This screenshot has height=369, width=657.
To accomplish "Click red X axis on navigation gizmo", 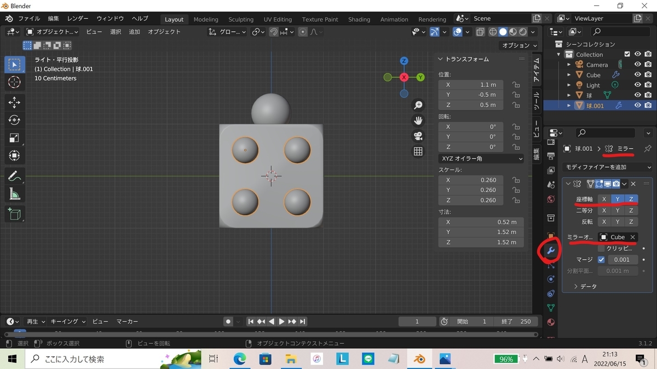I will 404,78.
